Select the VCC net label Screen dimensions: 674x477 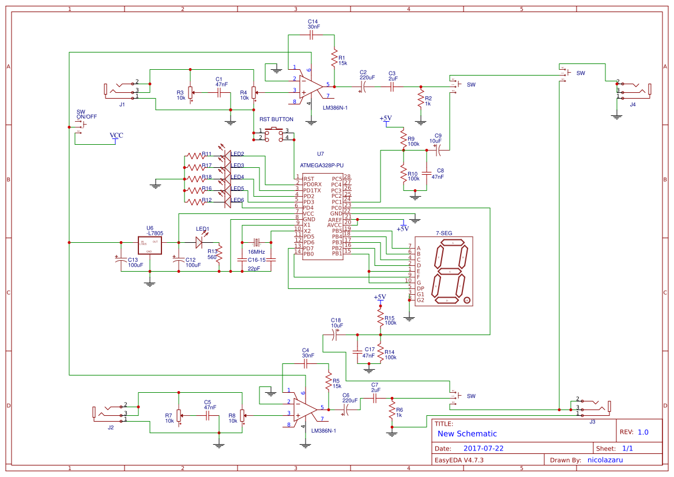[117, 135]
